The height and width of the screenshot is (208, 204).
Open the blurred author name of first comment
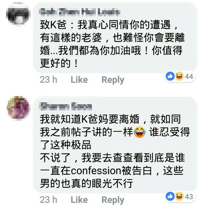(x=80, y=12)
